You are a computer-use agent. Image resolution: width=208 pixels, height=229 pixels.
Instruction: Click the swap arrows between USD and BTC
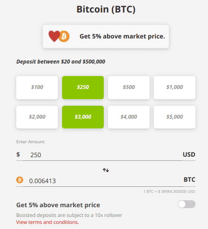tap(106, 170)
